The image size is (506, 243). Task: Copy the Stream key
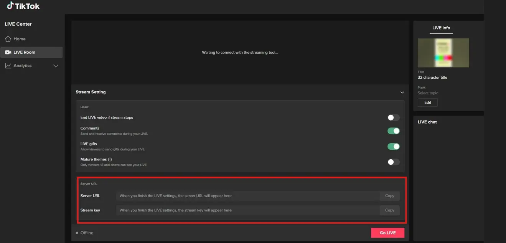pyautogui.click(x=389, y=210)
